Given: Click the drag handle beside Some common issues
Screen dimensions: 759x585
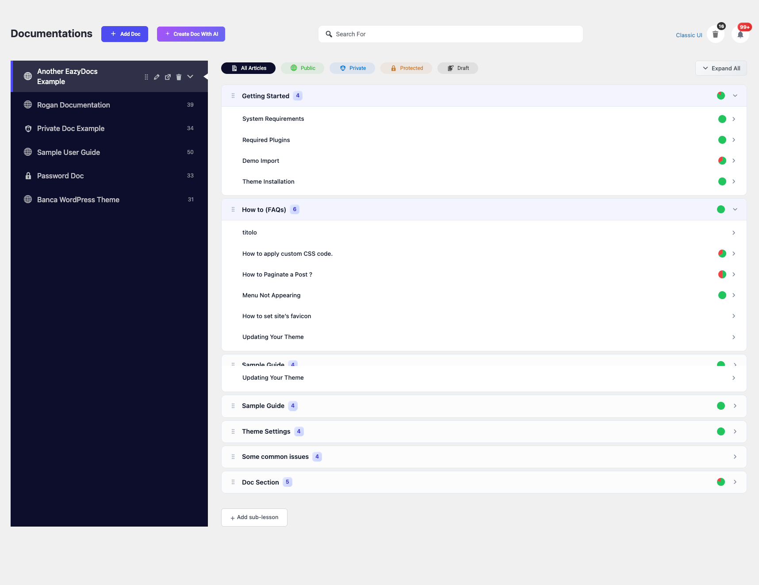Looking at the screenshot, I should tap(233, 457).
